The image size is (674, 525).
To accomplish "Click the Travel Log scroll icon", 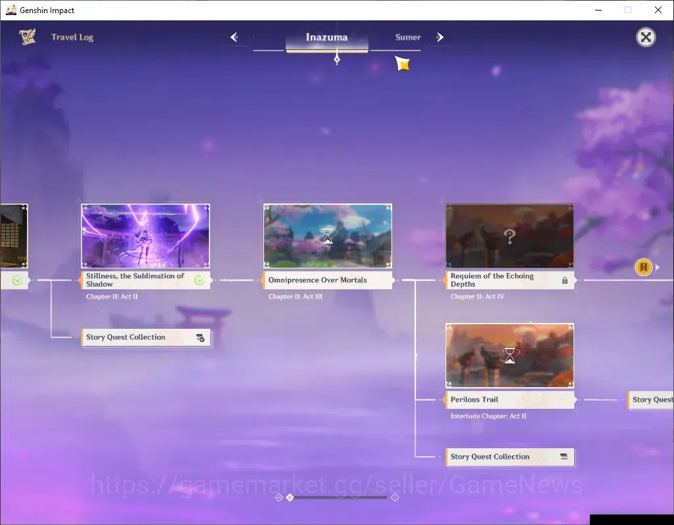I will pyautogui.click(x=27, y=37).
